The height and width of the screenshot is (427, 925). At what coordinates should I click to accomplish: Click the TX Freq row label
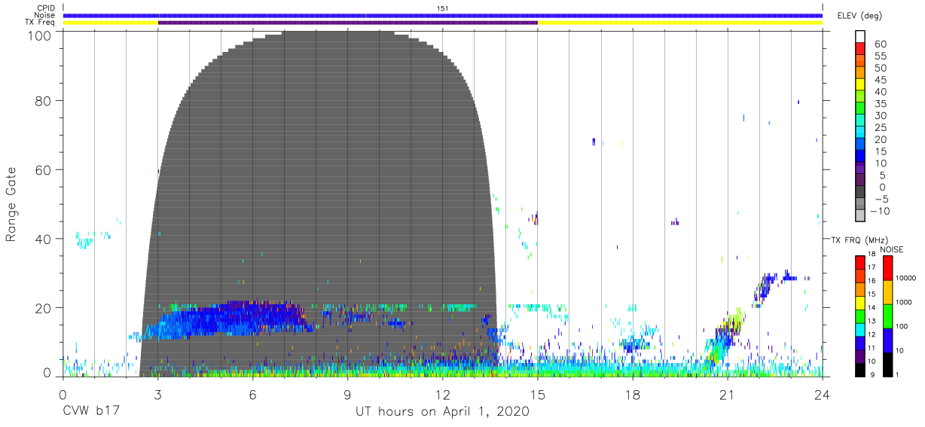click(x=41, y=23)
